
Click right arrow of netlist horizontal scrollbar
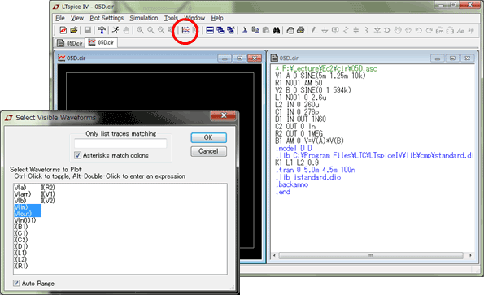[x=470, y=255]
